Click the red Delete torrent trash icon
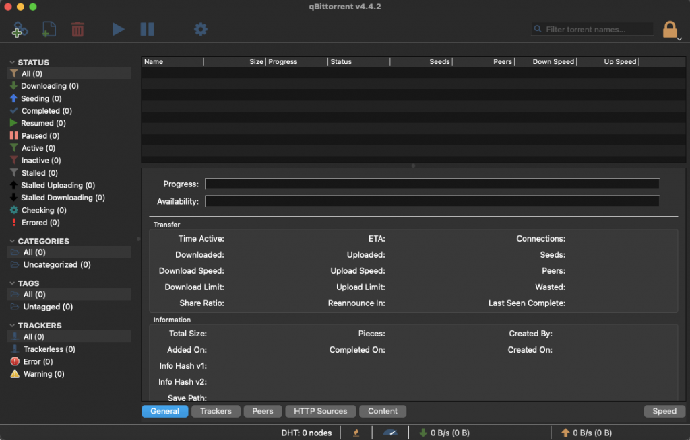 77,29
